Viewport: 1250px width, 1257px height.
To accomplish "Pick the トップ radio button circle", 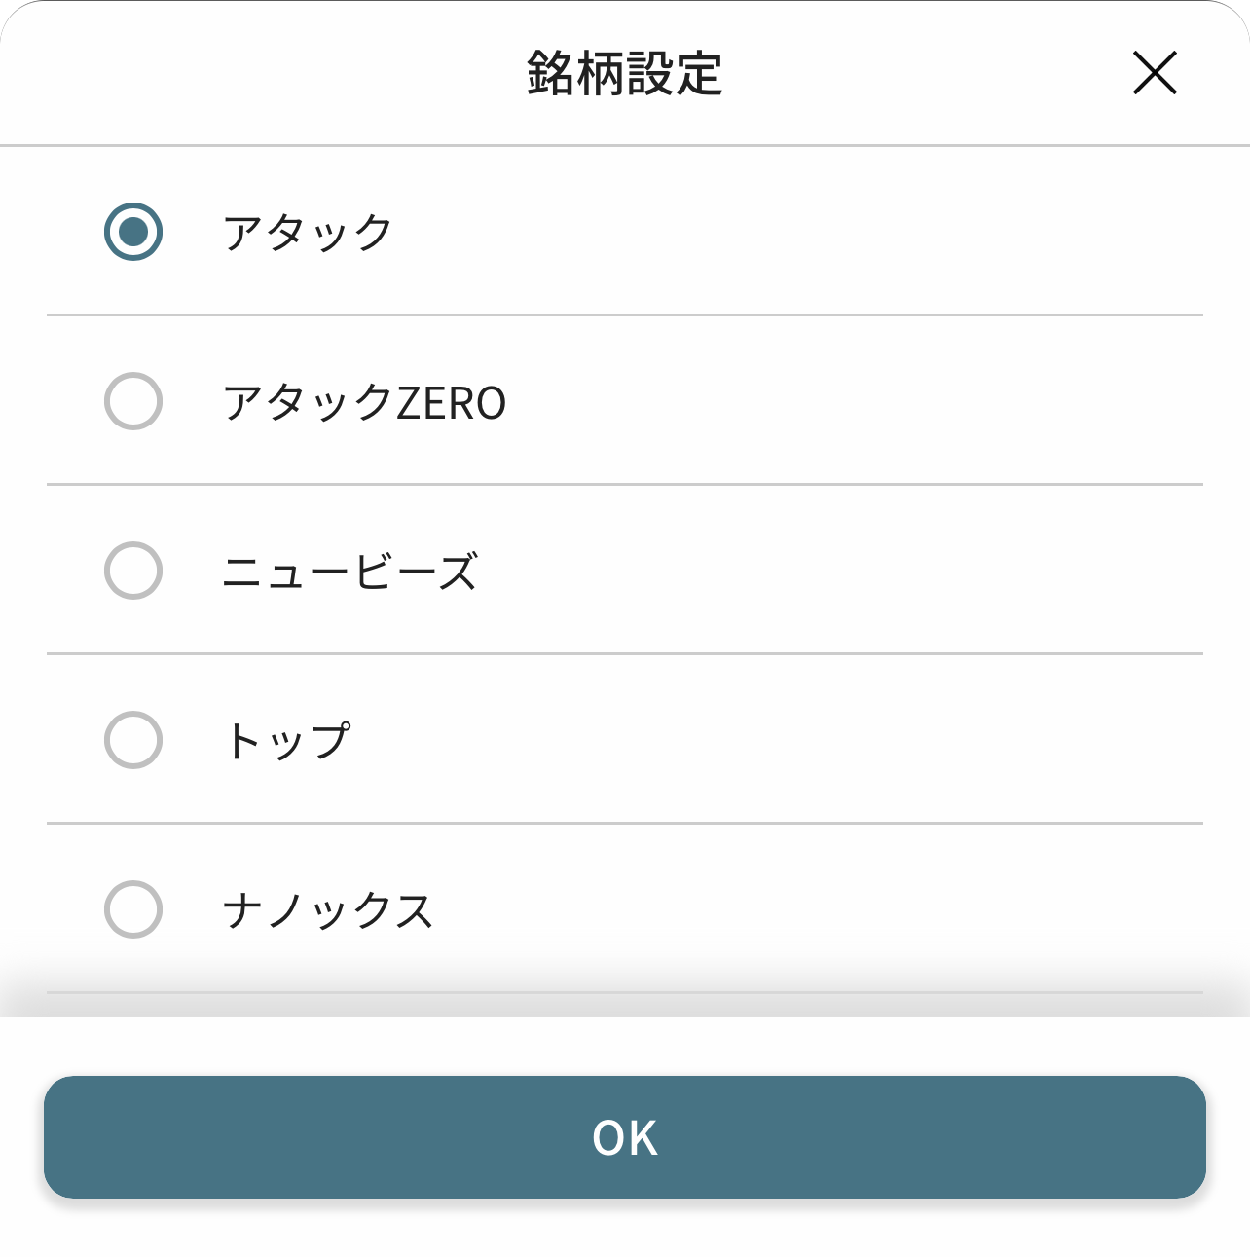I will 133,740.
